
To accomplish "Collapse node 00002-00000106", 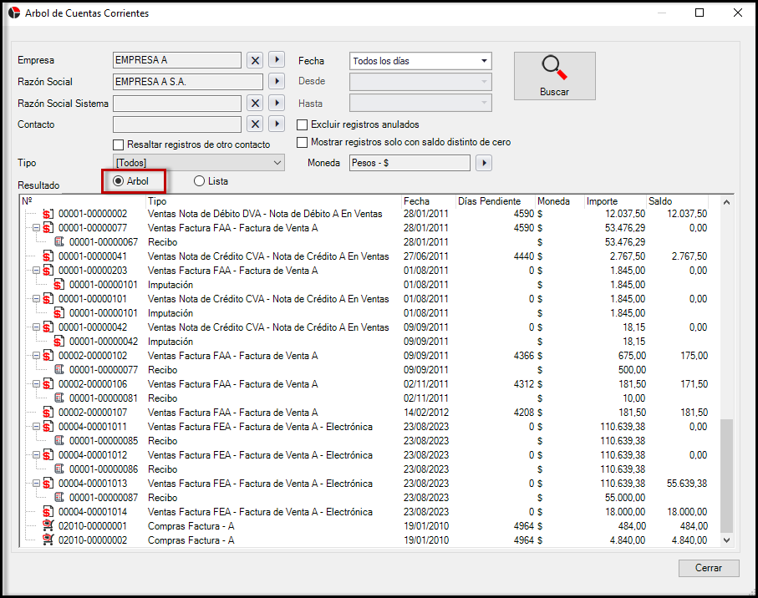I will pos(36,384).
